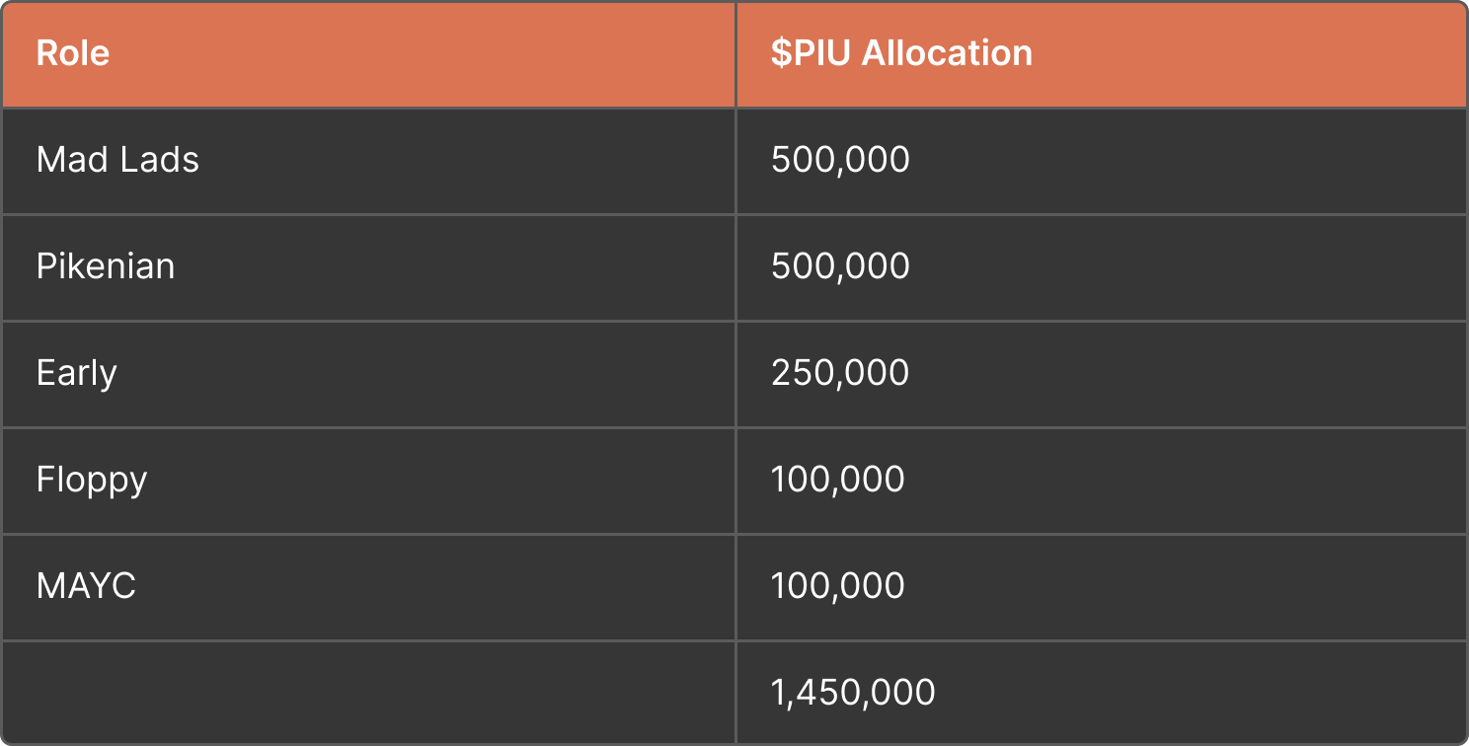
Task: Click the $PIU Allocation column header
Action: pos(1102,54)
